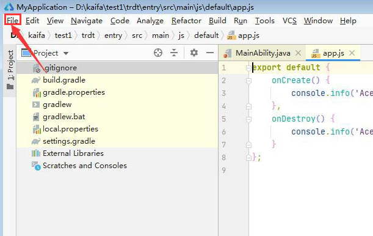Open Project panel settings gear

194,53
